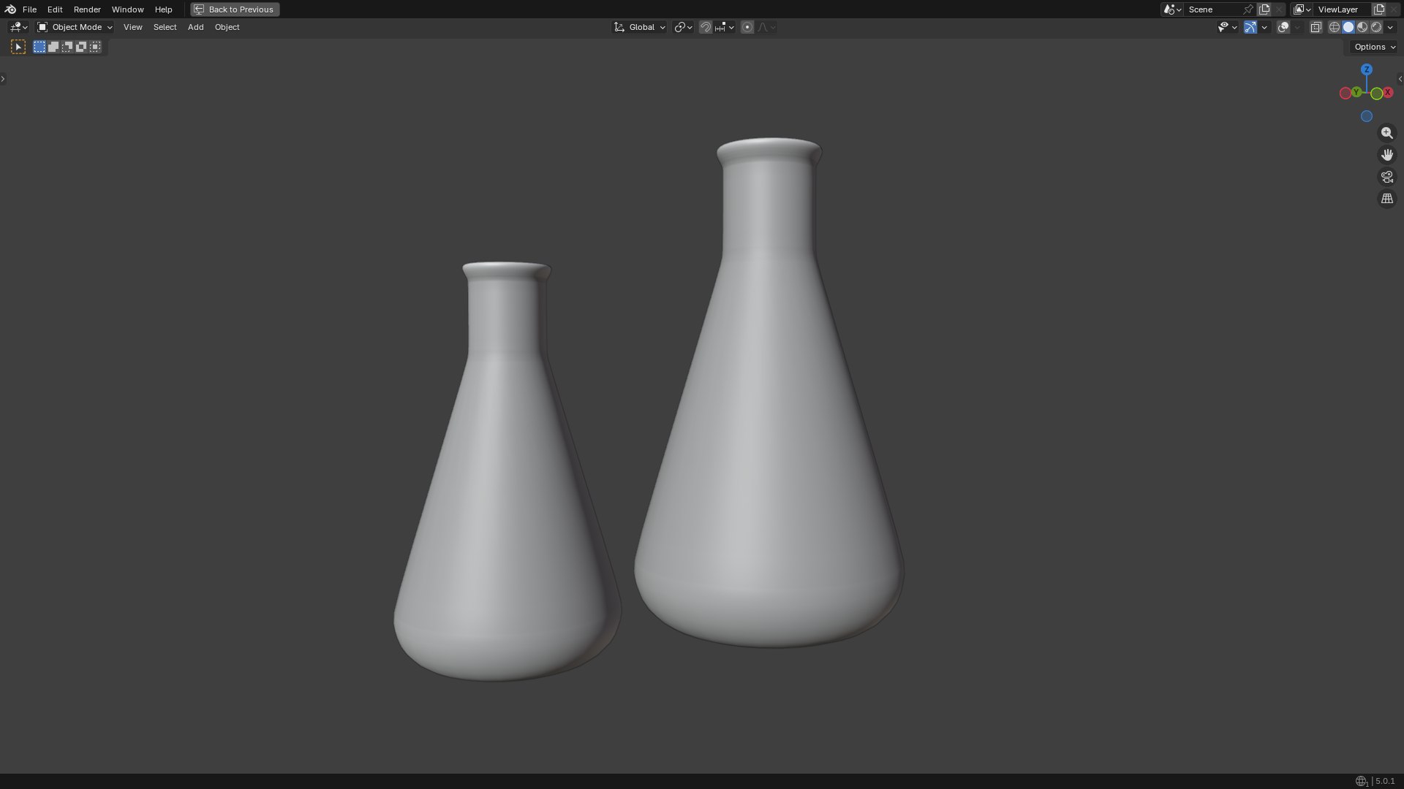The height and width of the screenshot is (789, 1404).
Task: Open Global transform orientation dropdown
Action: tap(640, 27)
